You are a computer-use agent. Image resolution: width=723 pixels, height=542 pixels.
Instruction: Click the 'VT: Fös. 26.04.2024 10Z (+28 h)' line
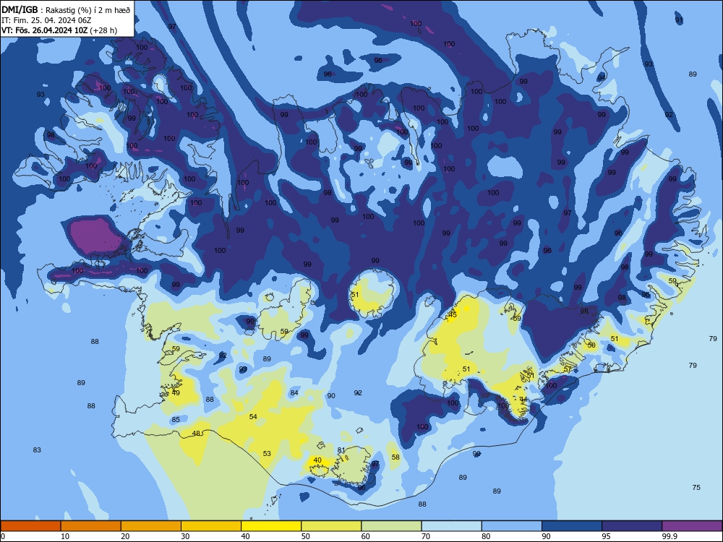[x=59, y=30]
